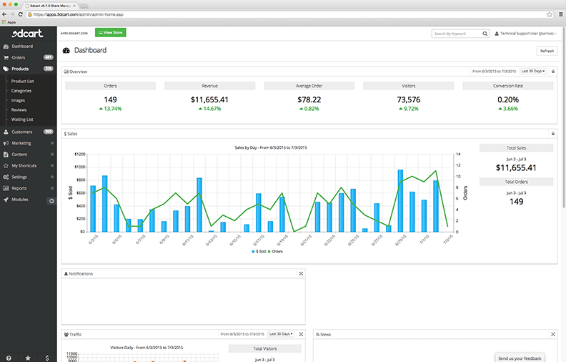Click the Notifications panel move icon
The width and height of the screenshot is (566, 362).
click(x=301, y=273)
